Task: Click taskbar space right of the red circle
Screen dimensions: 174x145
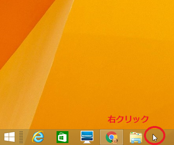Action: [x=170, y=137]
